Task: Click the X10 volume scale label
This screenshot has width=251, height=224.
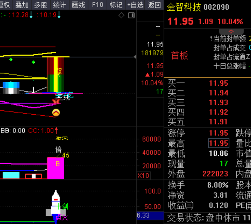Action: (143, 176)
